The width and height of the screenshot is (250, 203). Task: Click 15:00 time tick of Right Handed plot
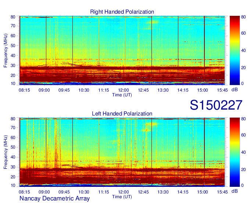(x=203, y=90)
